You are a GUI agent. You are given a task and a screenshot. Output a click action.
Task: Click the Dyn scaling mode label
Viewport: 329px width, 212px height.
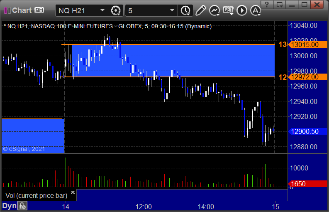(9, 206)
